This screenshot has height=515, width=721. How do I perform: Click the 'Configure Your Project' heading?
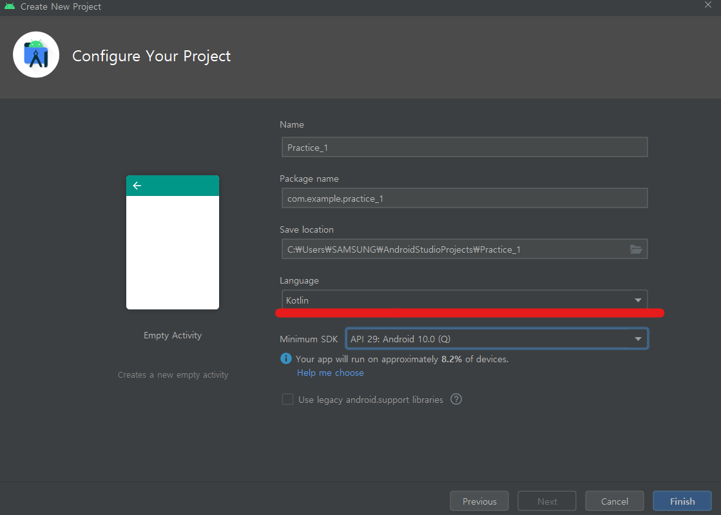151,55
